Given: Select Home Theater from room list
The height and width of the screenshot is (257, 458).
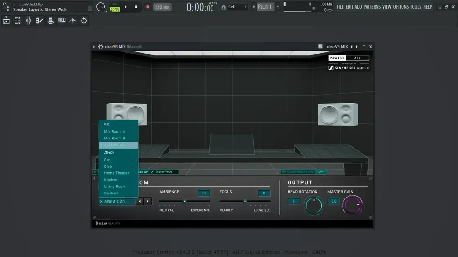Looking at the screenshot, I should [116, 173].
